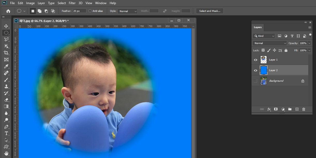Open the Kind filter dropdown
This screenshot has width=316, height=158.
[264, 36]
